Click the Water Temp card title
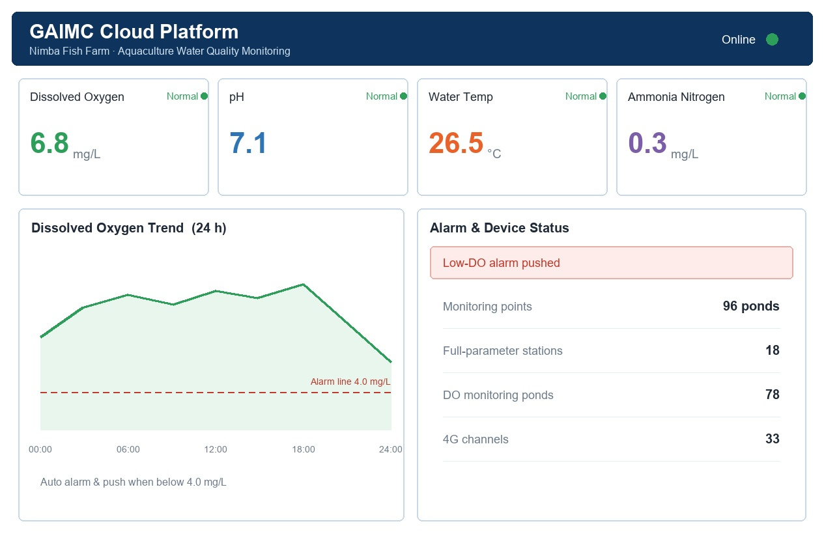The height and width of the screenshot is (541, 824). point(461,97)
